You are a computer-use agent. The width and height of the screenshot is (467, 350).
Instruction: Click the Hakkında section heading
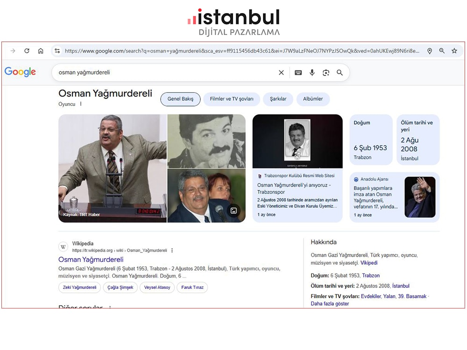pos(324,242)
